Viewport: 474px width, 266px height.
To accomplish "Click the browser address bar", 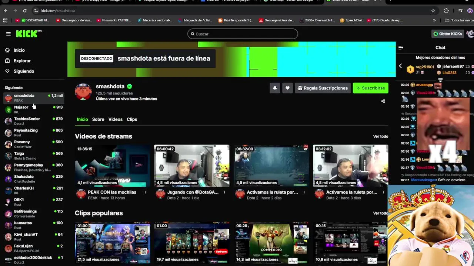I will tap(230, 11).
